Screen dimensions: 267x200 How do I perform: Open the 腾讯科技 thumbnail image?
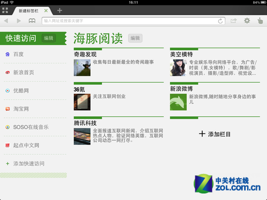82,137
